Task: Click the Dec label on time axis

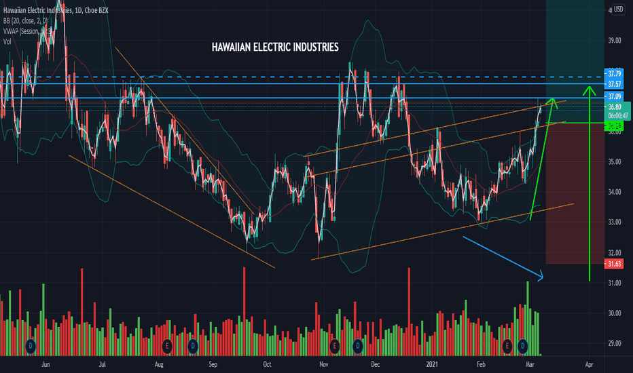Action: (x=375, y=365)
